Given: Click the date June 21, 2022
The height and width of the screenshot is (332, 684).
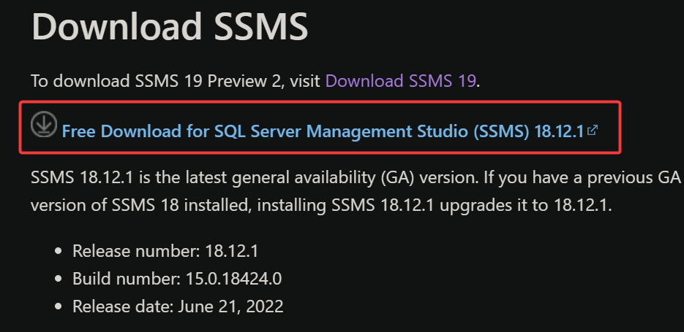Looking at the screenshot, I should coord(230,306).
